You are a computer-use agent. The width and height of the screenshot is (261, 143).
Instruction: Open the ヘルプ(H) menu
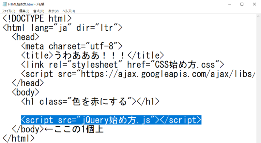tap(69, 11)
